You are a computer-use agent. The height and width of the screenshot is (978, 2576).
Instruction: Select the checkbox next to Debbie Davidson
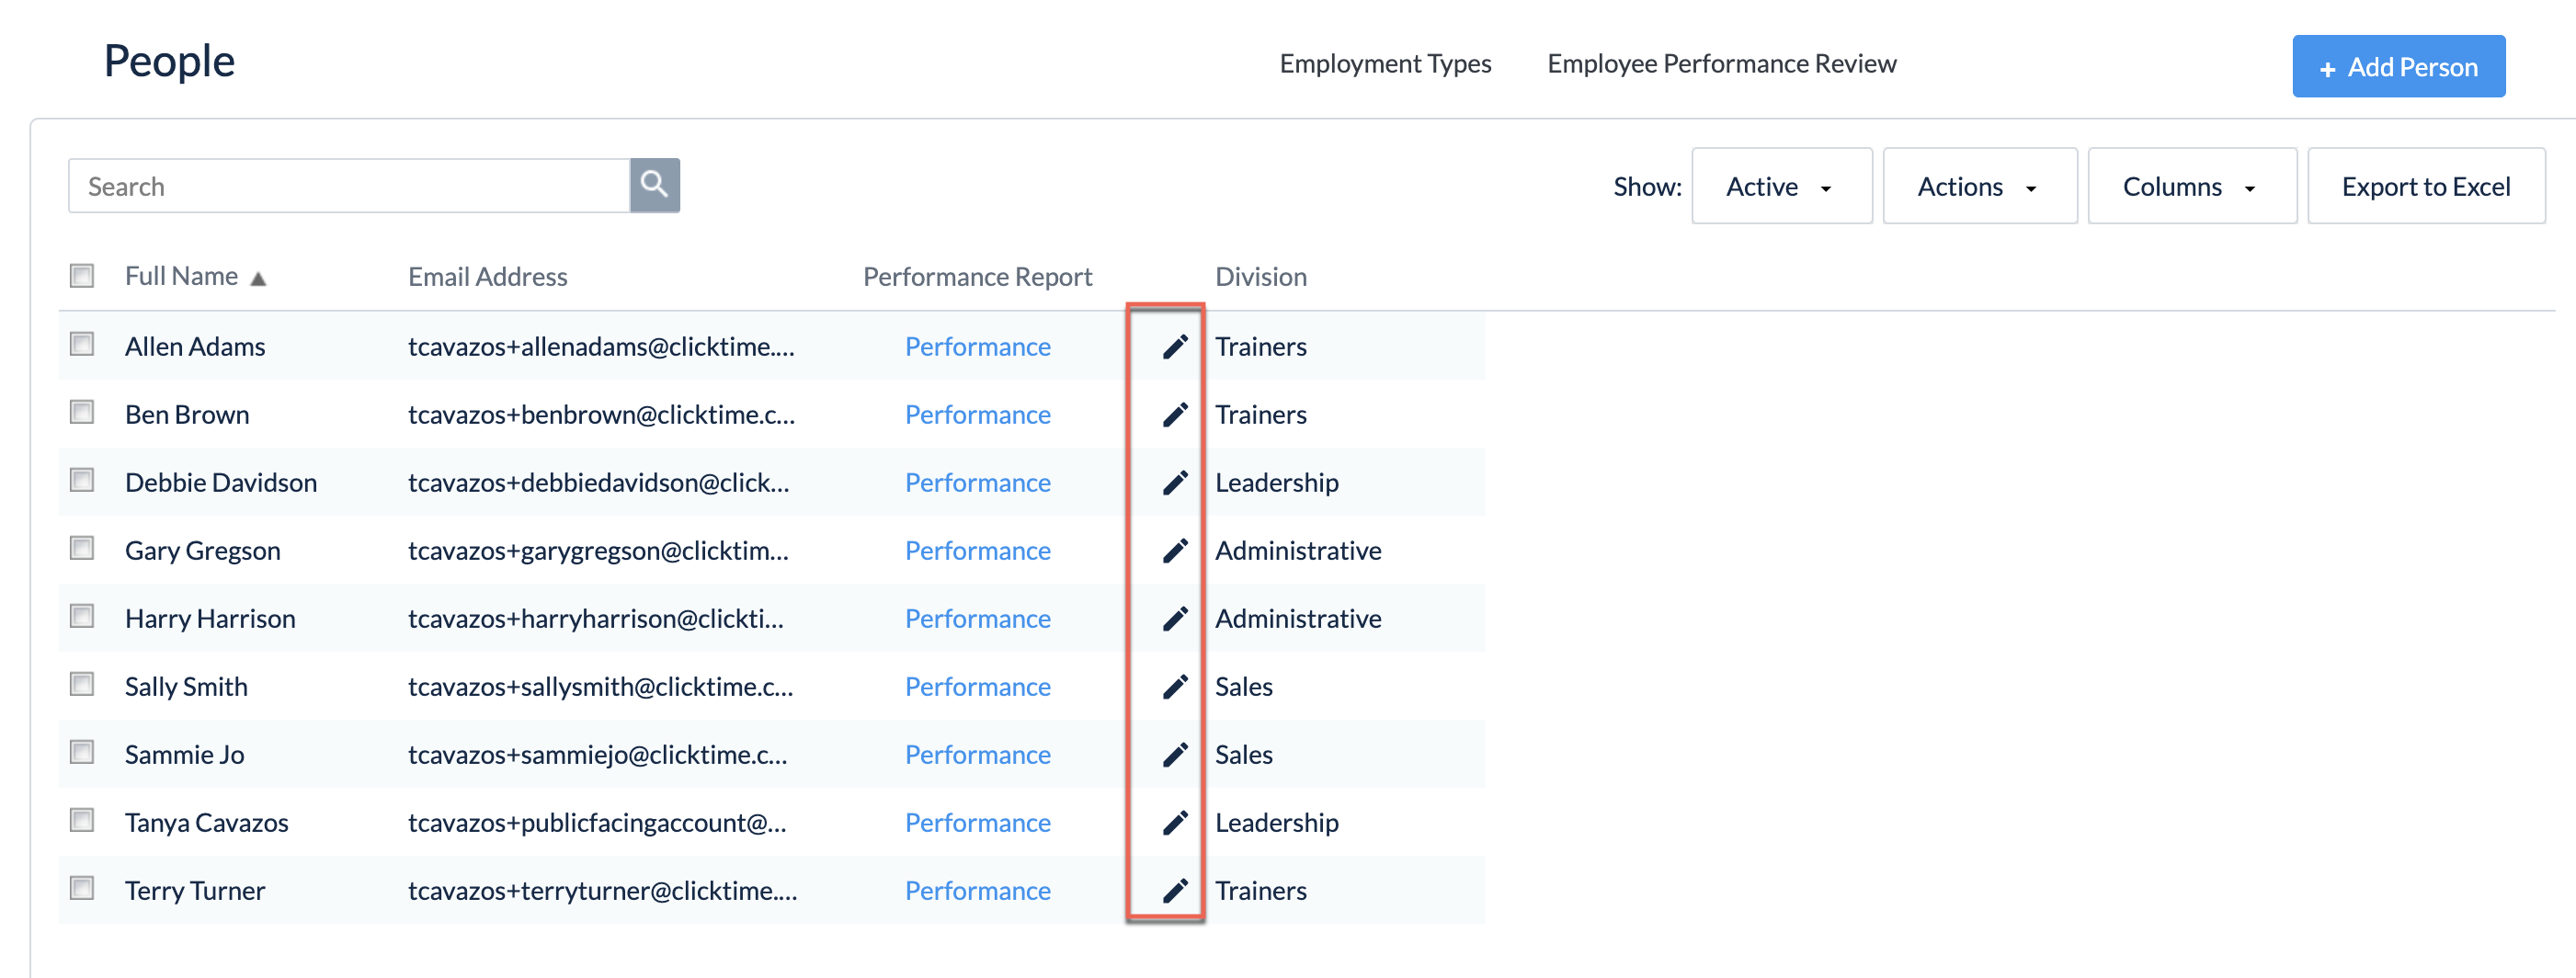[x=82, y=480]
